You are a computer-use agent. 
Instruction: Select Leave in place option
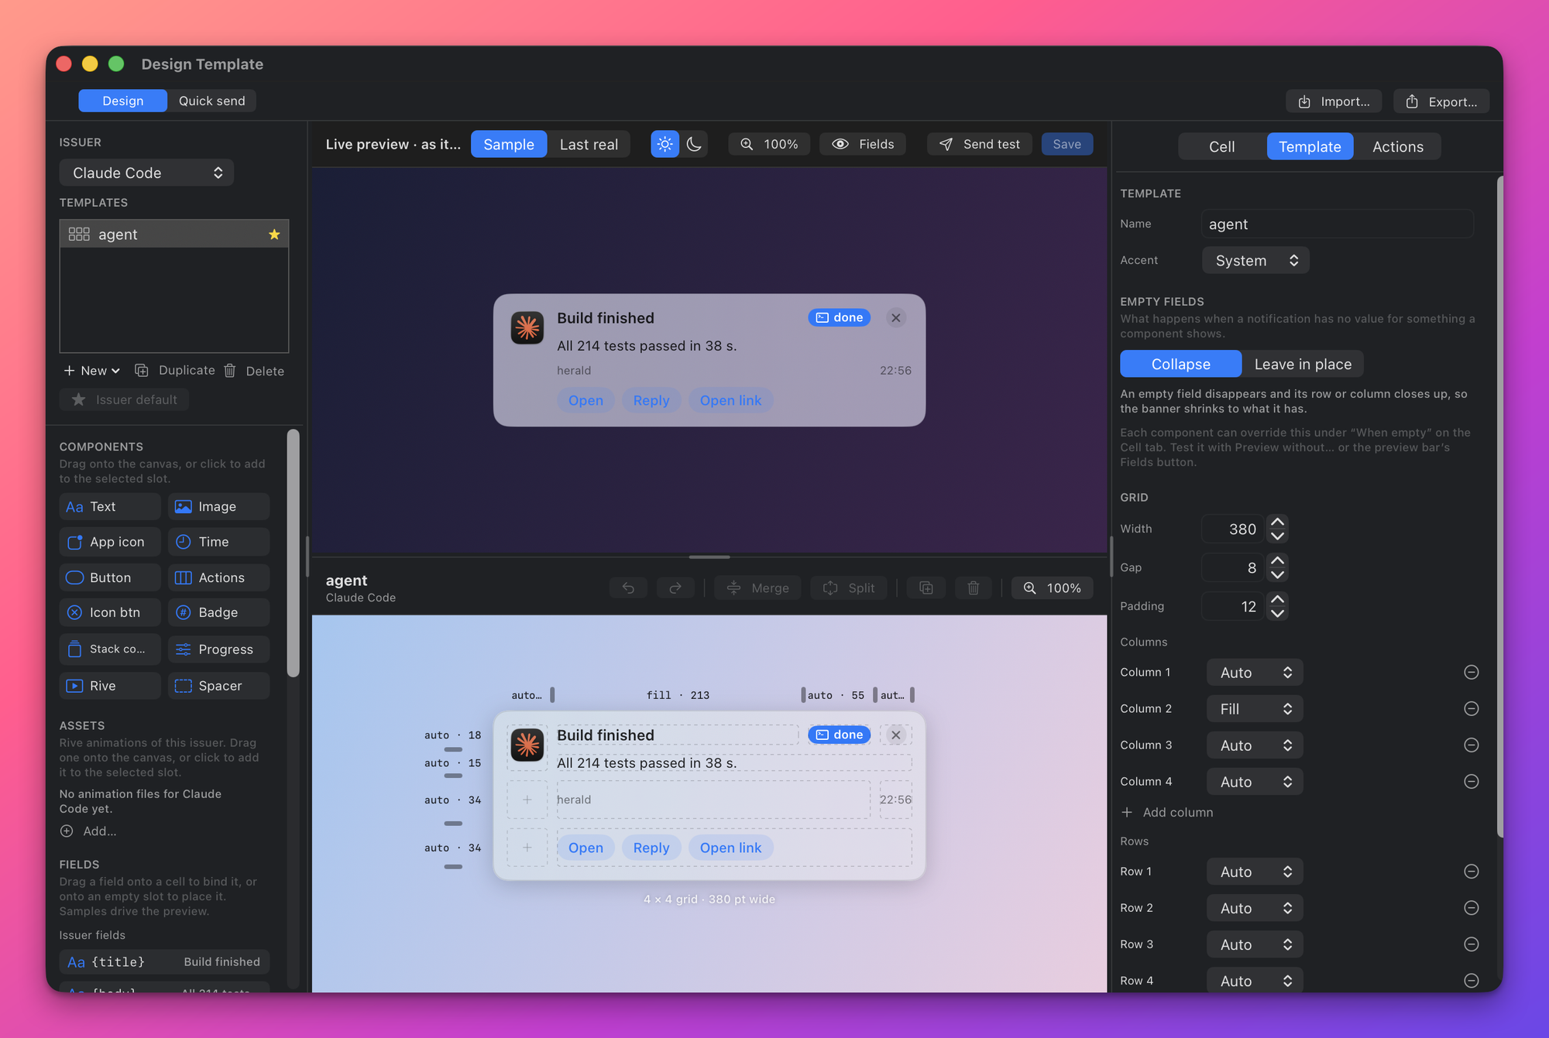(x=1303, y=364)
